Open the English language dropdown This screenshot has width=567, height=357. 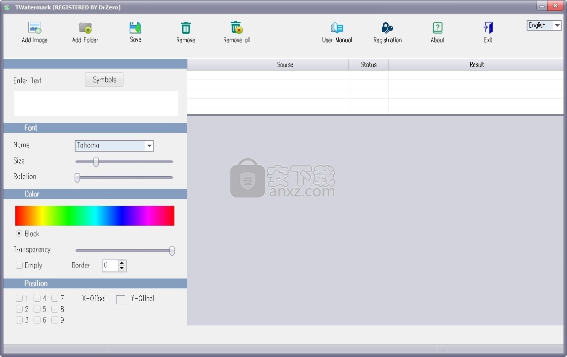pos(544,25)
